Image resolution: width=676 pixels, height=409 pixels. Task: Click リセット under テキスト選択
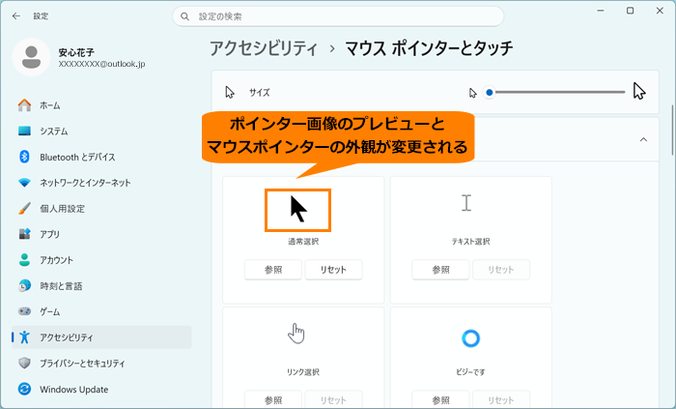point(501,270)
